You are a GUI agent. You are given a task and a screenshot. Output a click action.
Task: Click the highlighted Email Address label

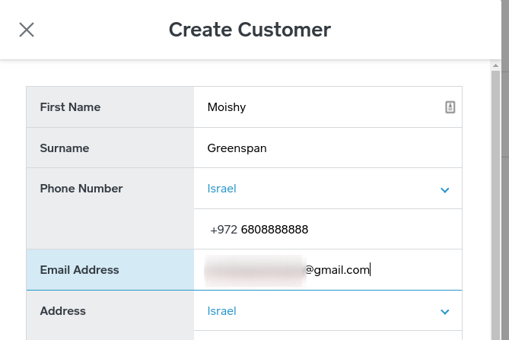[x=79, y=269]
